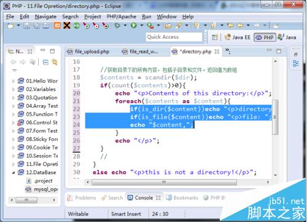Click the Writable status entry
The width and height of the screenshot is (307, 222).
point(78,214)
